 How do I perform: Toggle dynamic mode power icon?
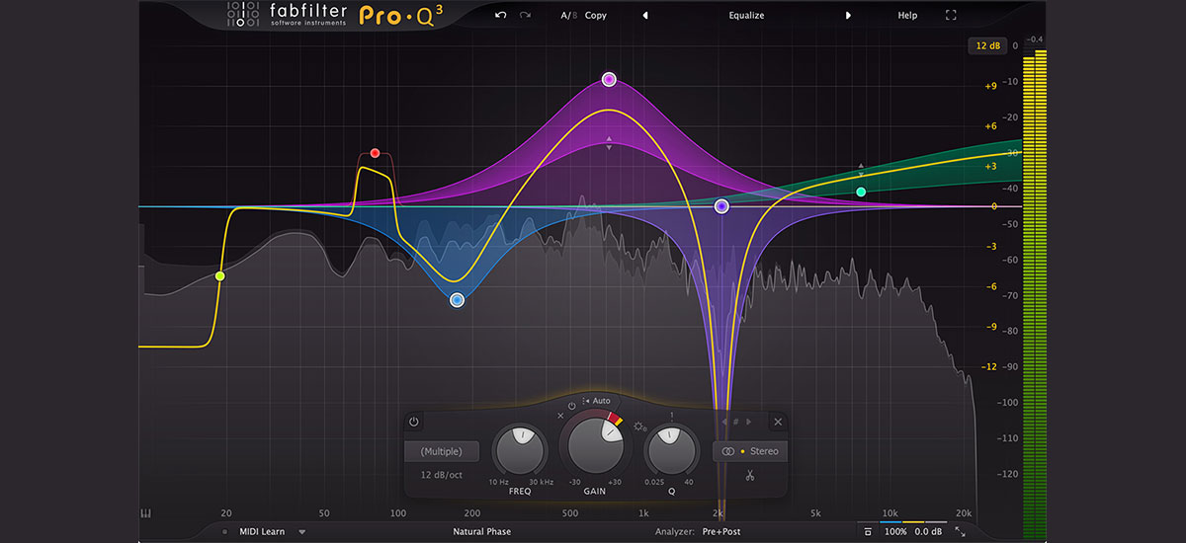(x=571, y=406)
